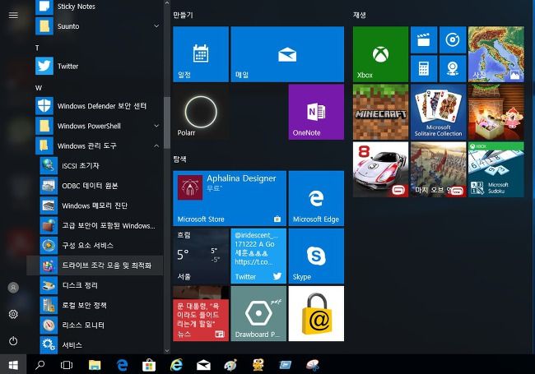Click the 탐색 tile group title
This screenshot has width=535, height=374.
[179, 159]
